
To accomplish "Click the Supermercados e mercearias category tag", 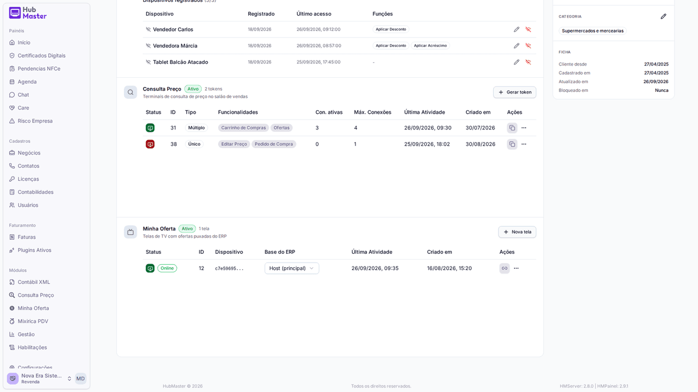I will coord(593,31).
